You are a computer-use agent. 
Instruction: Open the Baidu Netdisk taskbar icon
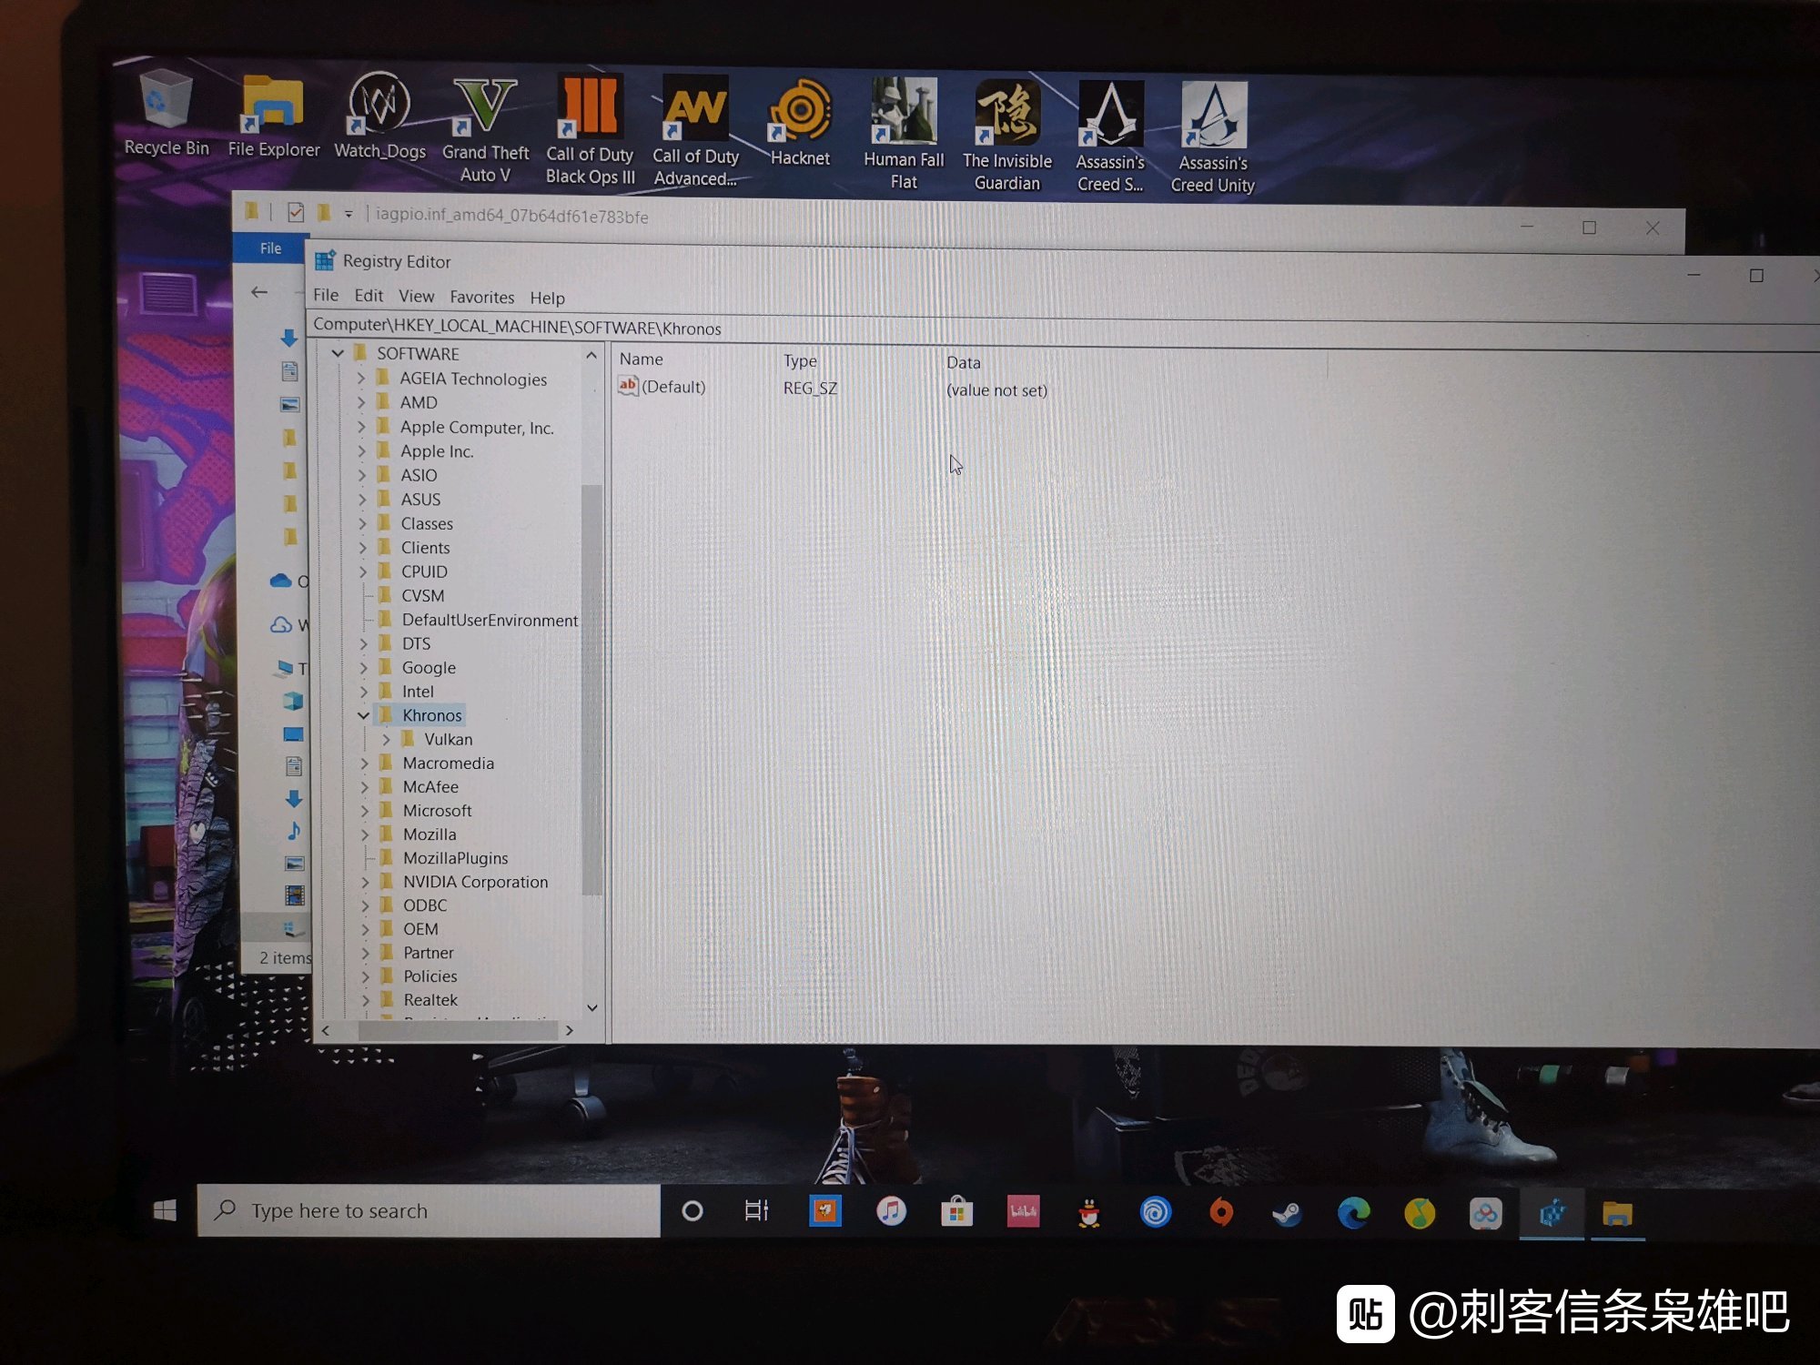point(1485,1214)
